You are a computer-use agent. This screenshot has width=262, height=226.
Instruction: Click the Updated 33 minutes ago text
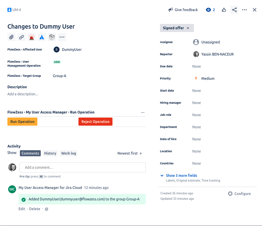pyautogui.click(x=177, y=199)
